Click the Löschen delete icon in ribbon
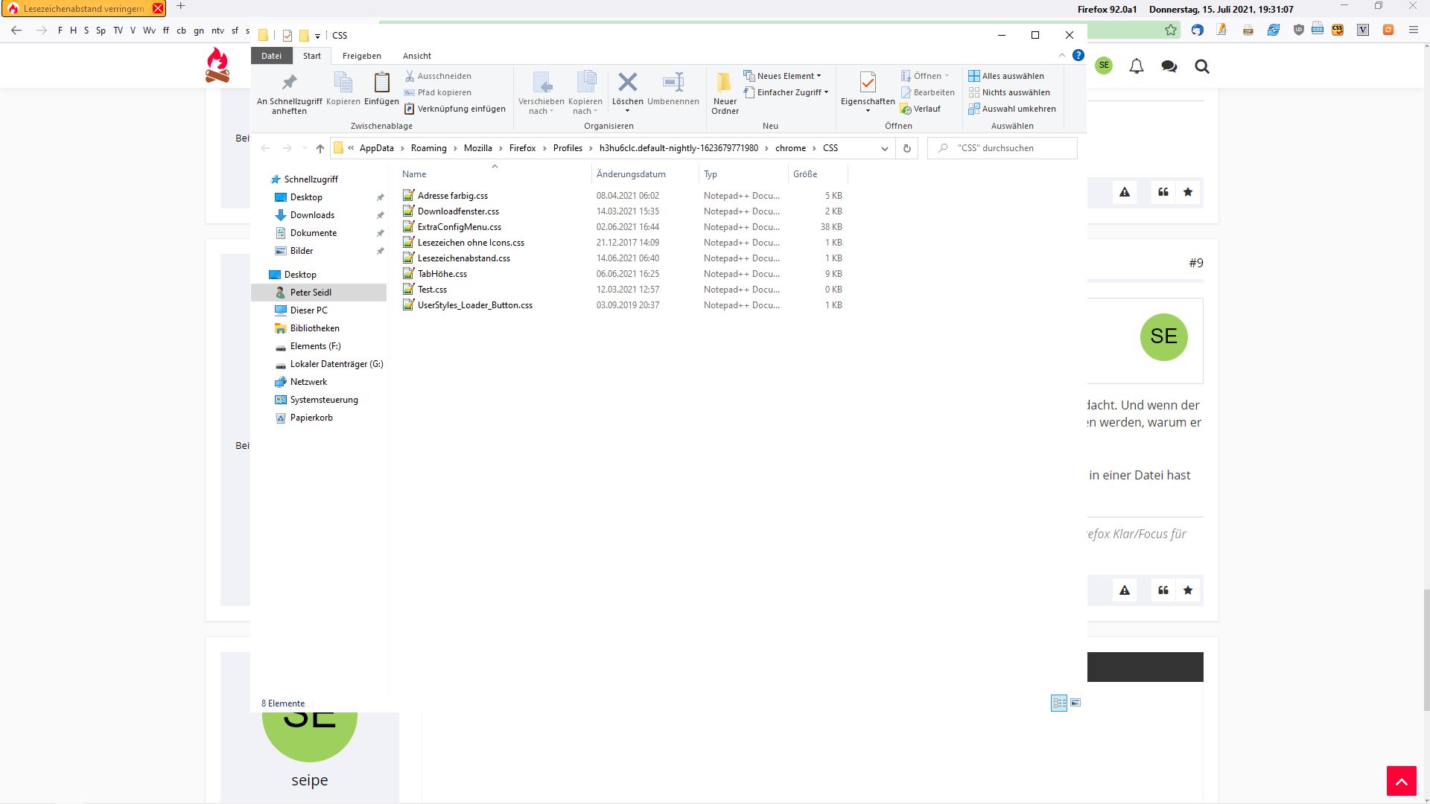This screenshot has height=804, width=1430. pos(627,83)
